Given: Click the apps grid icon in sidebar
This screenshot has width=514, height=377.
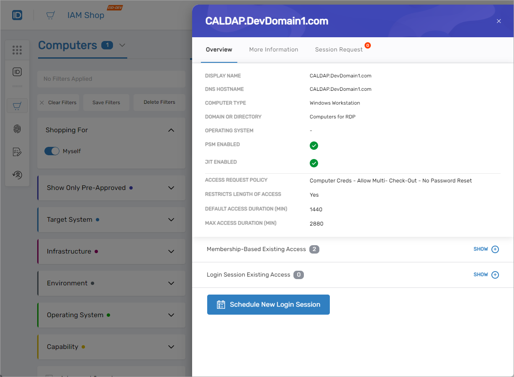Looking at the screenshot, I should point(17,50).
